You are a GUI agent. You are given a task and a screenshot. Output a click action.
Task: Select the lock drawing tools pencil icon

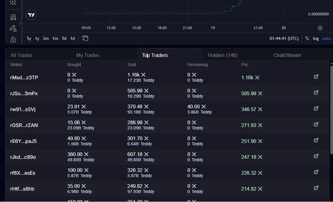click(x=13, y=28)
